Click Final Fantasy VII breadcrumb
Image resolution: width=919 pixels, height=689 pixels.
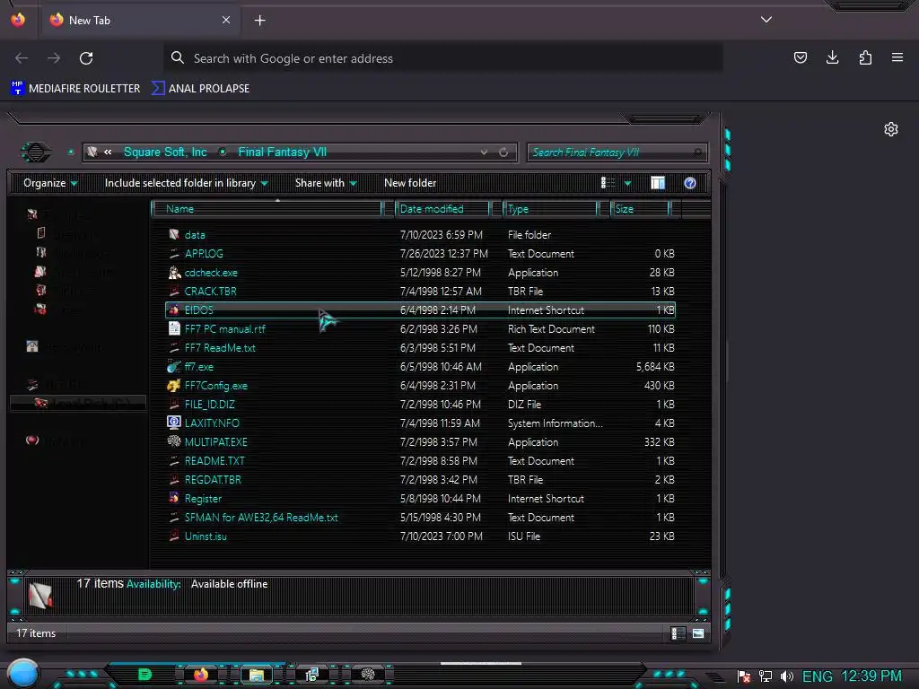[x=282, y=153]
